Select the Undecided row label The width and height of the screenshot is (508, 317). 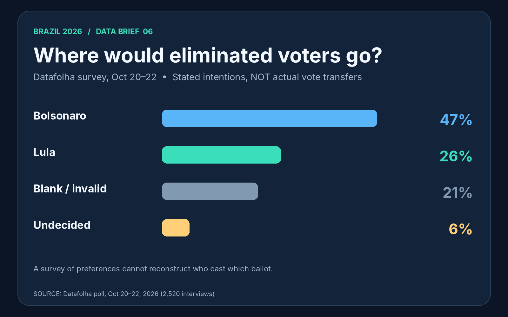pyautogui.click(x=62, y=225)
